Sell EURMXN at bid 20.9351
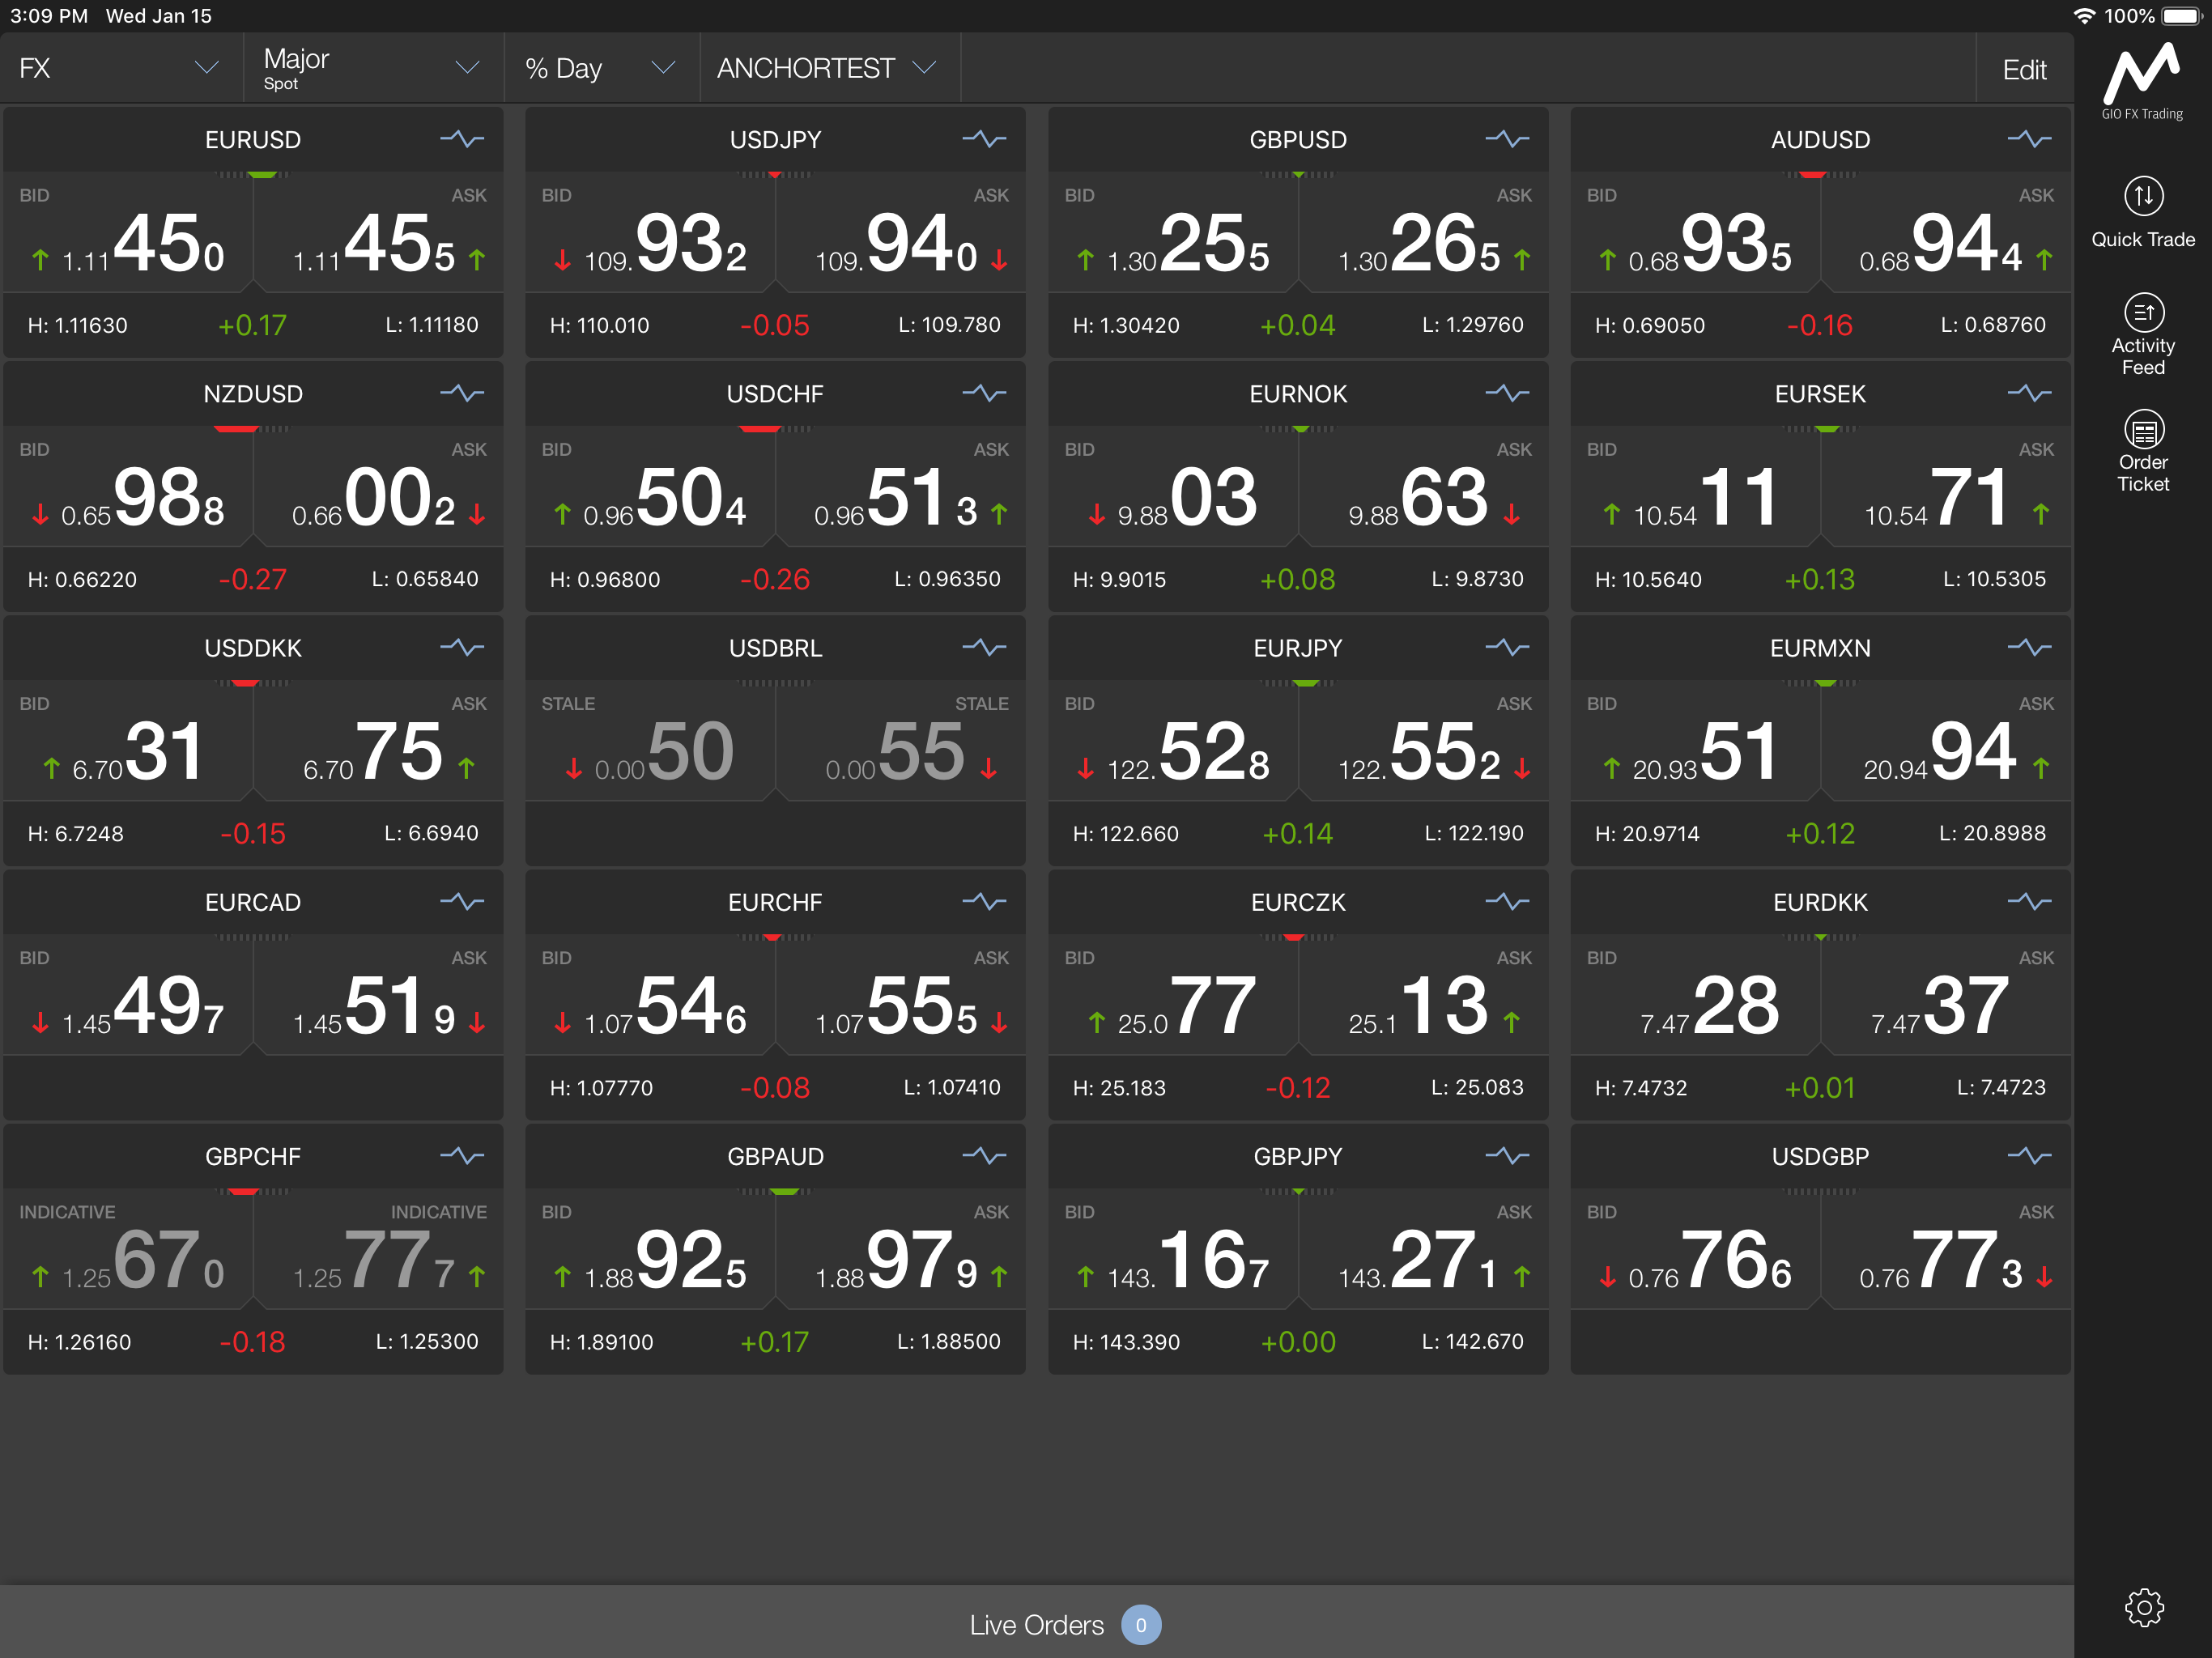The image size is (2212, 1658). 1695,740
